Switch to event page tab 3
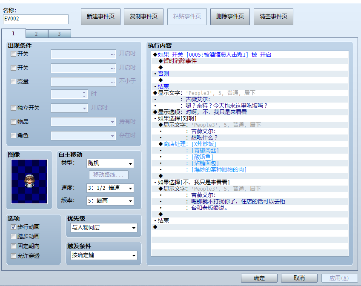 point(60,34)
